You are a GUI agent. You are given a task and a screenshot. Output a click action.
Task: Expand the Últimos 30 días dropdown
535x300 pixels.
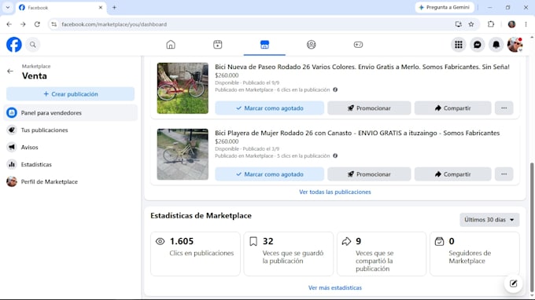(x=489, y=220)
